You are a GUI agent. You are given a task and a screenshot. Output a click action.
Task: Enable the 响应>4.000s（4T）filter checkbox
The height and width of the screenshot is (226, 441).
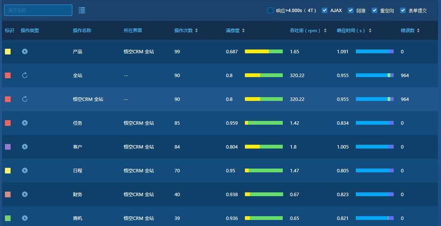(x=271, y=11)
